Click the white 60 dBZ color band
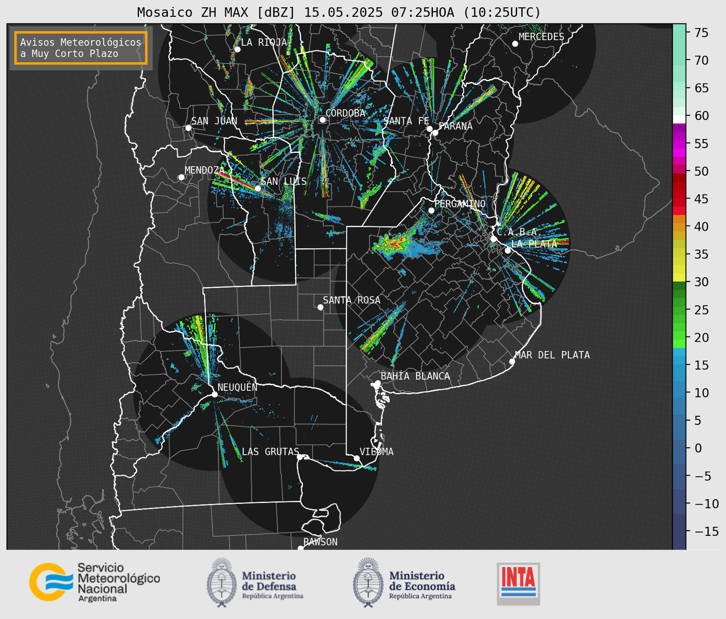 (679, 119)
